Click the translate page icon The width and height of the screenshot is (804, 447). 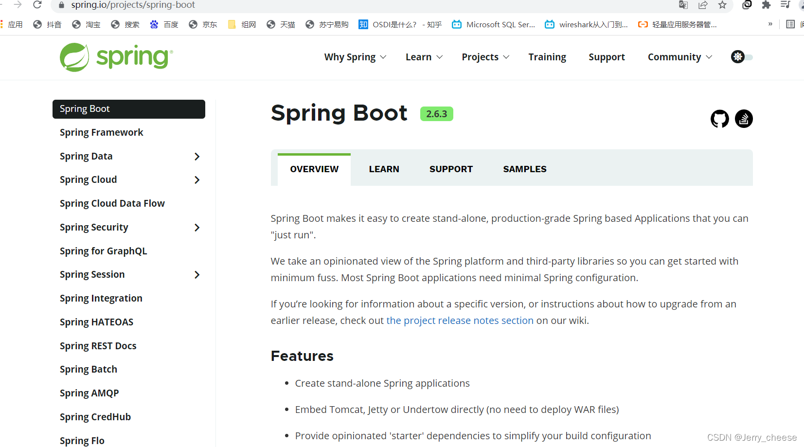683,5
